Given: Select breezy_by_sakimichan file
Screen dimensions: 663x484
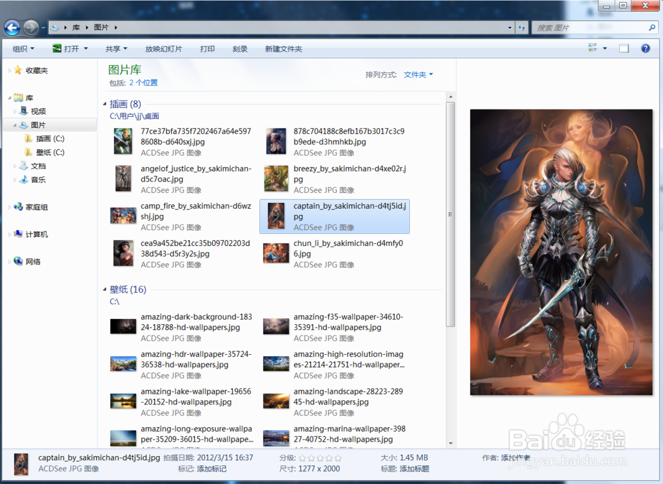Looking at the screenshot, I should tap(334, 179).
